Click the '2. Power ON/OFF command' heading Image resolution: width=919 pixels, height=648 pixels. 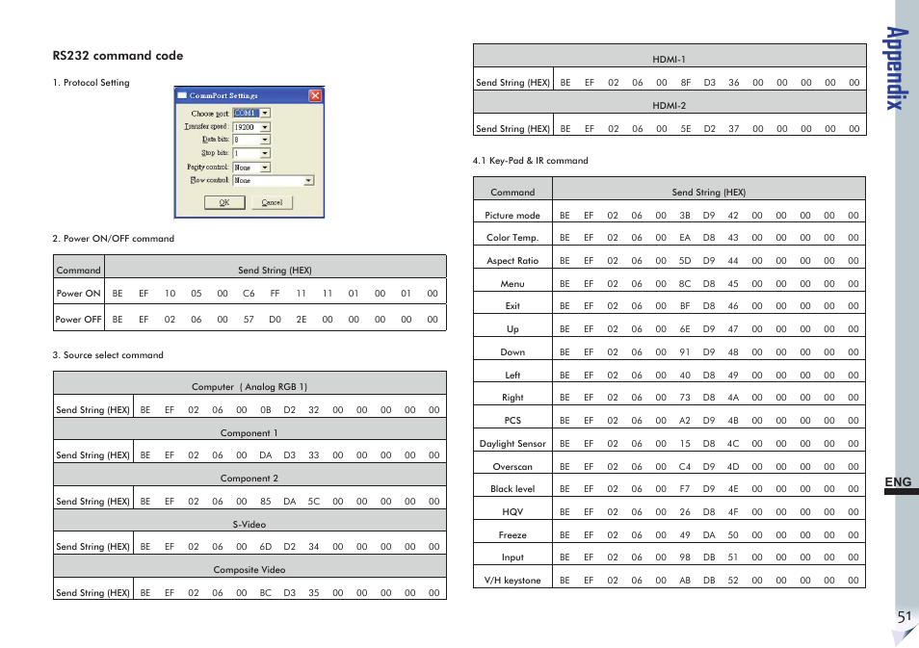coord(113,239)
